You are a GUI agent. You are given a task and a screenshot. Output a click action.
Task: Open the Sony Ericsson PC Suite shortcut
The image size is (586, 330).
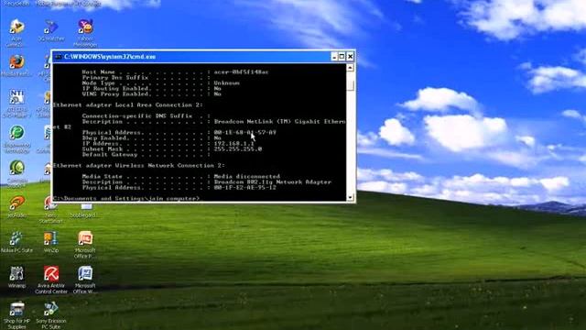(x=51, y=315)
